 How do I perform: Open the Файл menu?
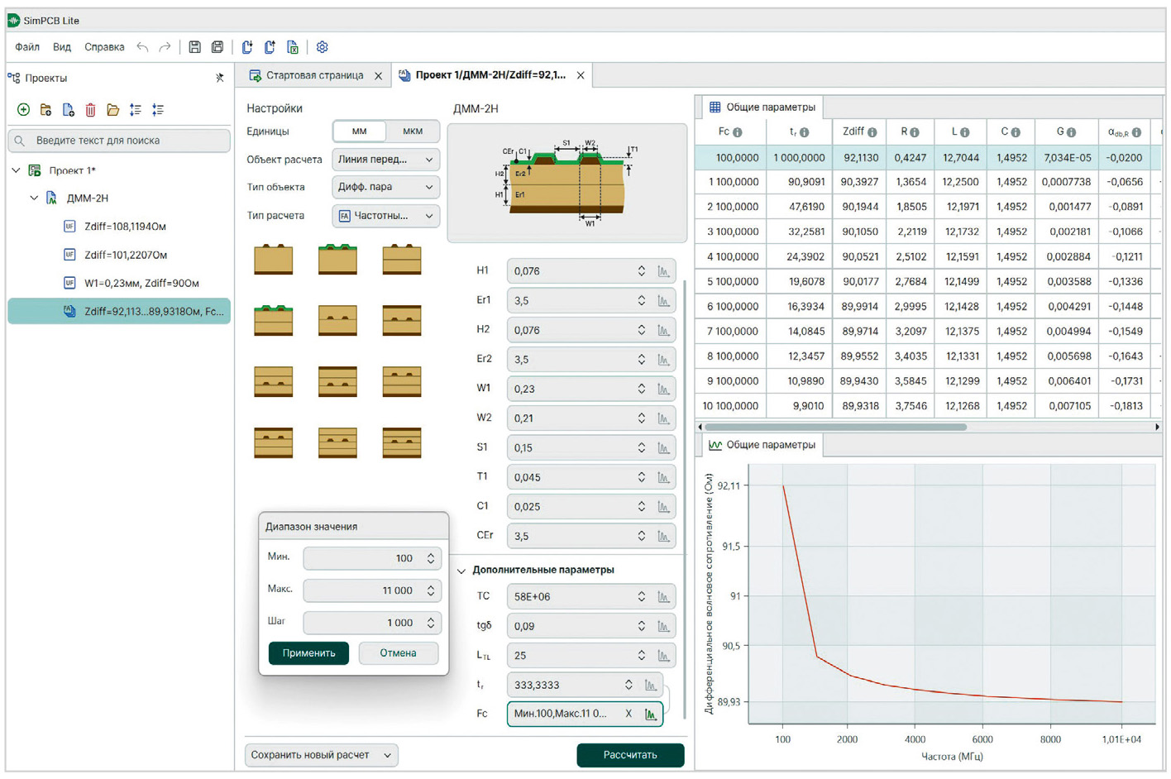pos(27,47)
